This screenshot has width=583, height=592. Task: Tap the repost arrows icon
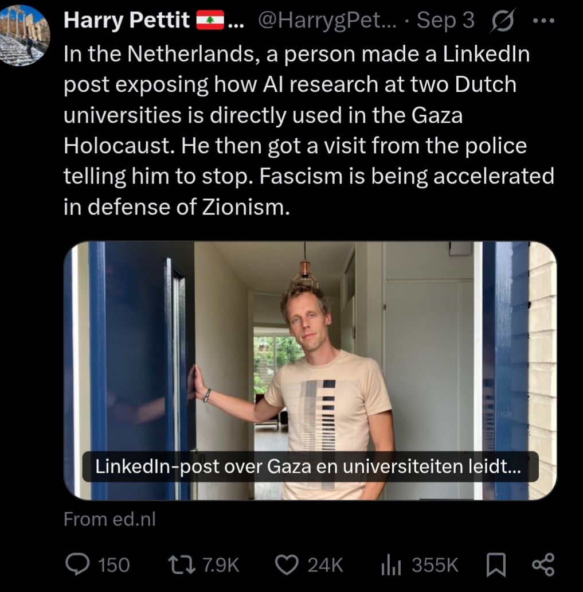point(184,565)
